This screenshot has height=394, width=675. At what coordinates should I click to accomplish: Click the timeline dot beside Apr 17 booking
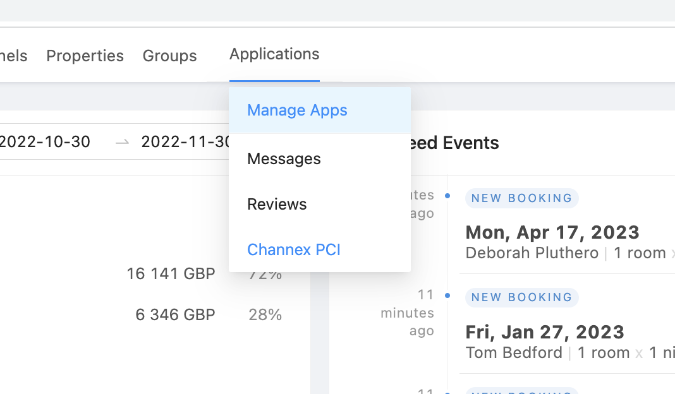click(x=447, y=196)
